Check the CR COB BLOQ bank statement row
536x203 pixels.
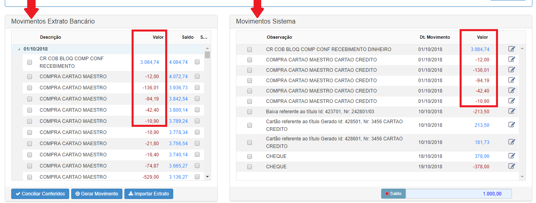30,62
